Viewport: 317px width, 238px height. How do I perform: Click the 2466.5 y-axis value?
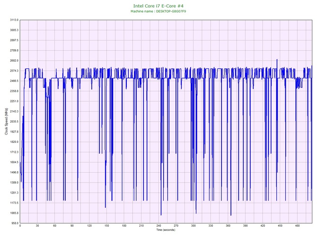14,81
